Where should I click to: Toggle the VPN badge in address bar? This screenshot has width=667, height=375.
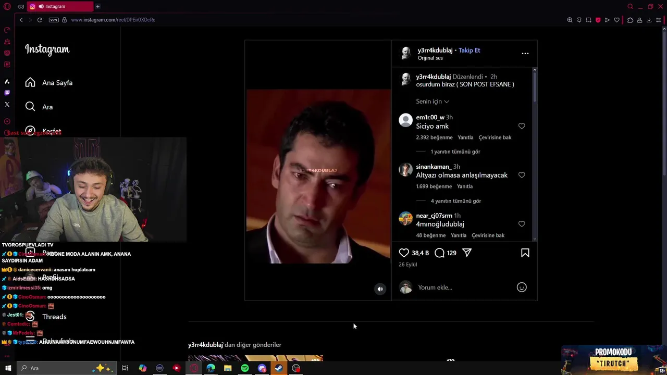pyautogui.click(x=54, y=20)
